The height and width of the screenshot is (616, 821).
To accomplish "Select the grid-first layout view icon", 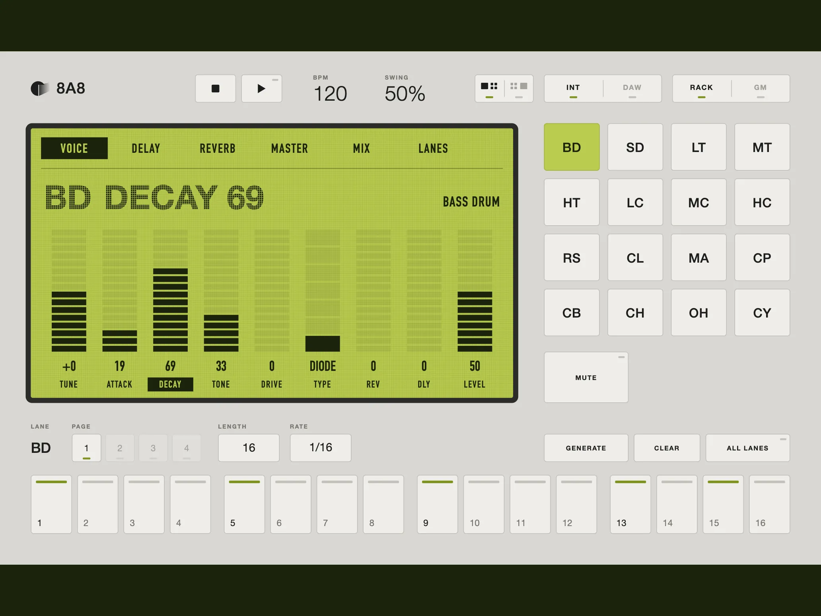I will 519,88.
